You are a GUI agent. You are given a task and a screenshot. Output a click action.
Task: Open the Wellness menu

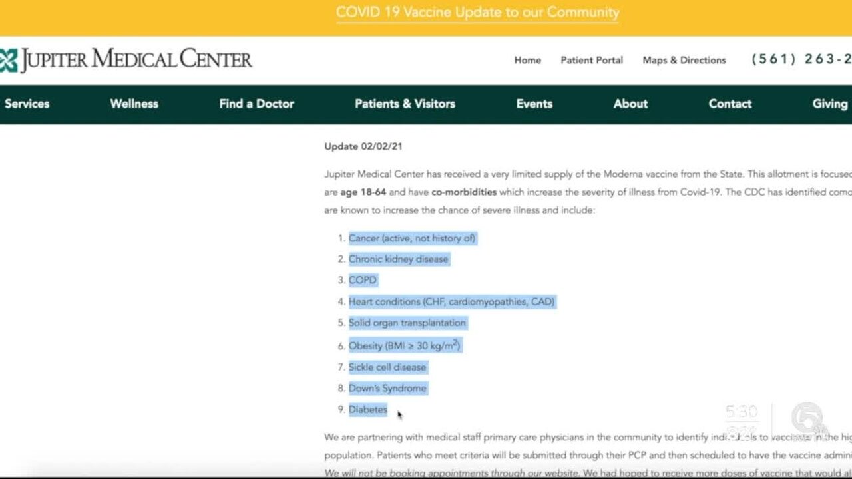[134, 104]
